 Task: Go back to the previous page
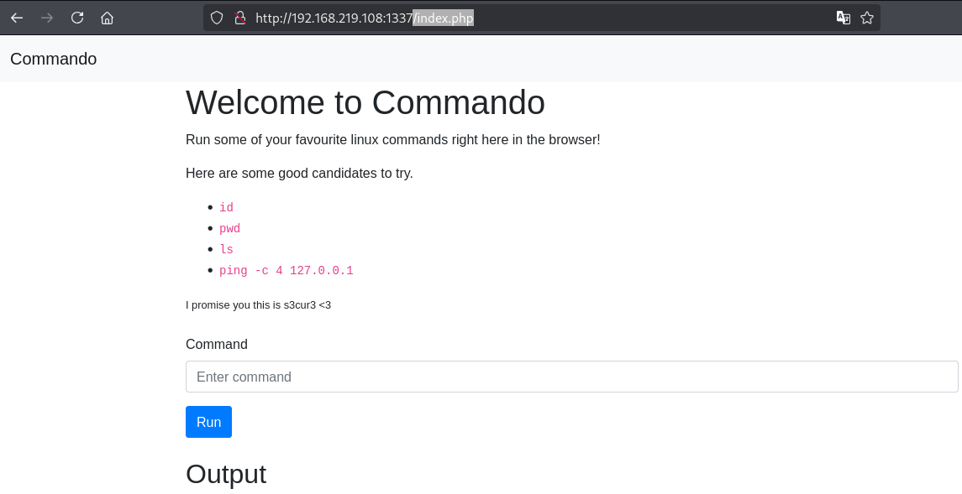click(17, 18)
